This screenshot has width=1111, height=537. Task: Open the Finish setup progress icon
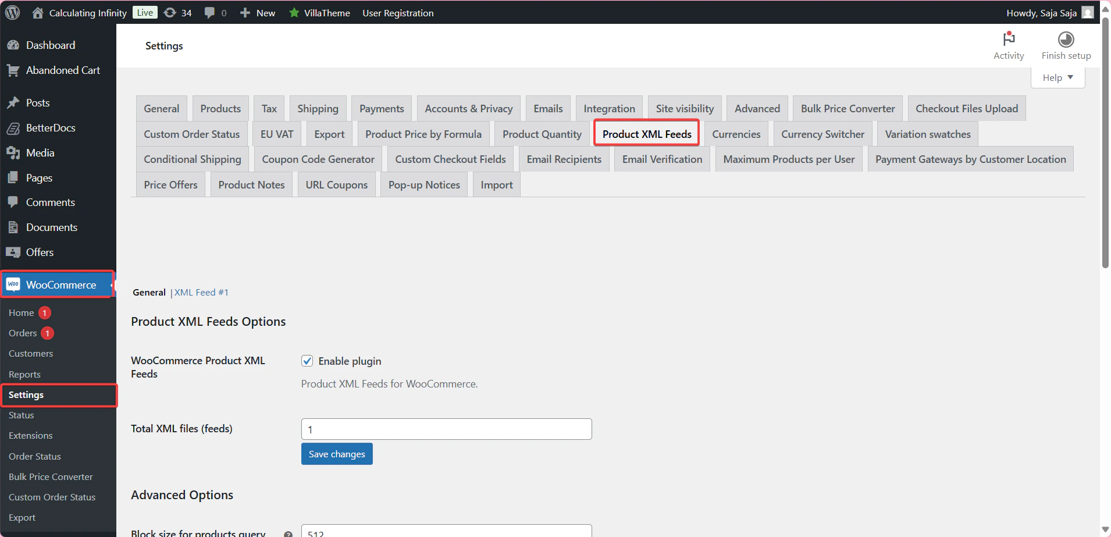coord(1065,40)
